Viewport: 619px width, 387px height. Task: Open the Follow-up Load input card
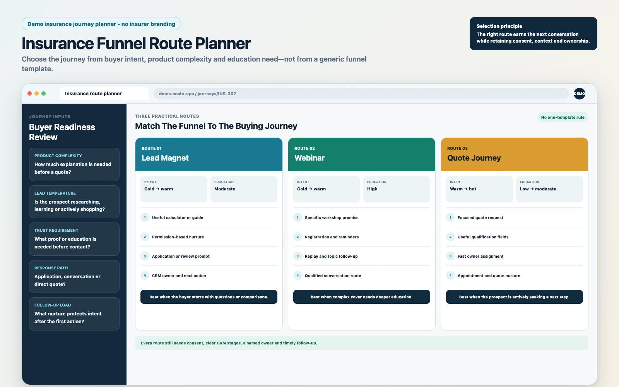74,314
